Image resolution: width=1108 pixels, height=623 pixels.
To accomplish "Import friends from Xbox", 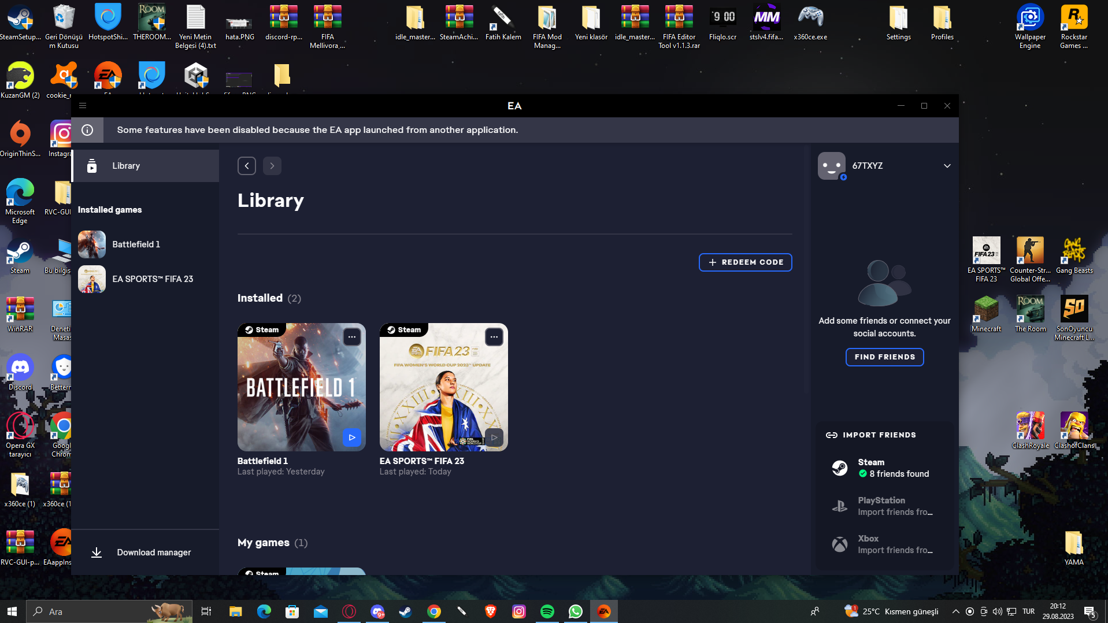I will (884, 544).
